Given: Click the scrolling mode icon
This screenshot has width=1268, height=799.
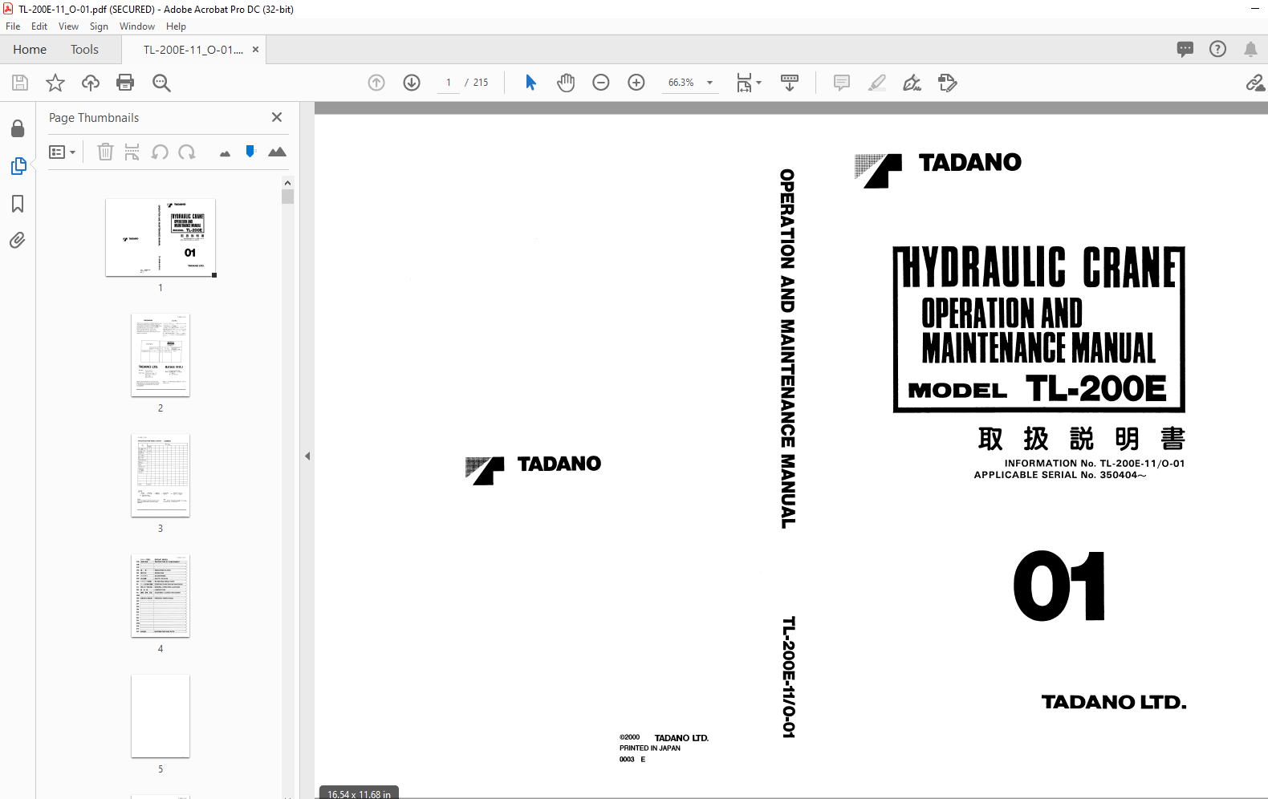Looking at the screenshot, I should pos(790,83).
